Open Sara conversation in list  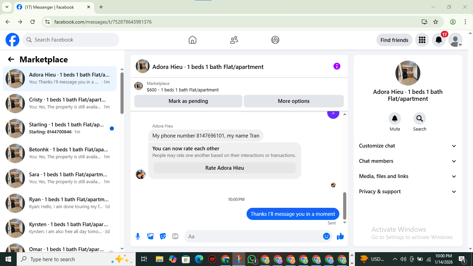pyautogui.click(x=60, y=178)
